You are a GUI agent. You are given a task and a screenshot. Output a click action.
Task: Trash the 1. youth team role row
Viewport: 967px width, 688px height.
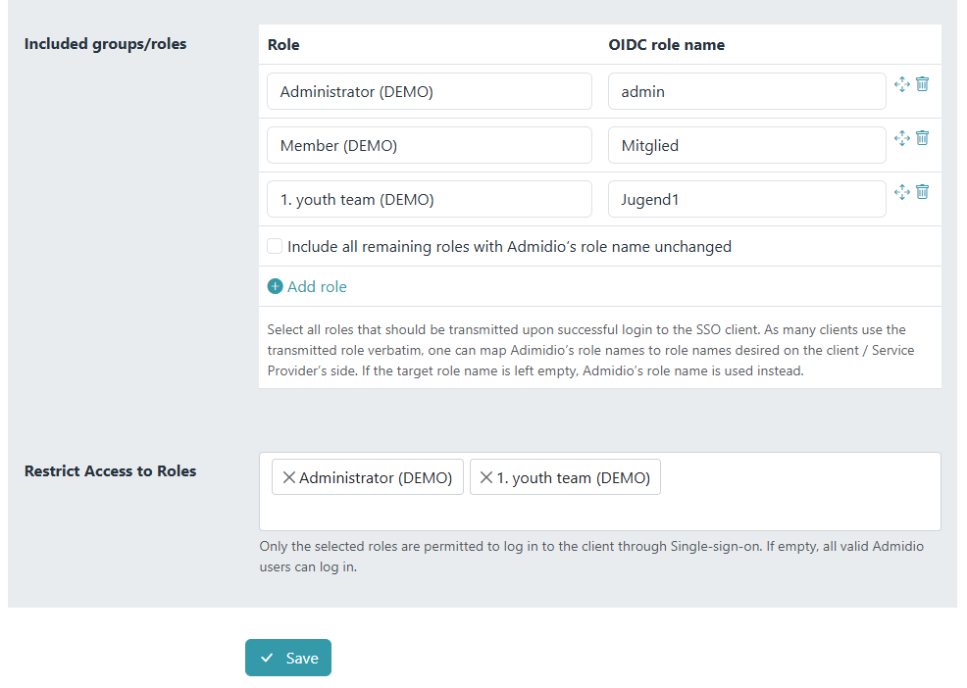click(923, 192)
